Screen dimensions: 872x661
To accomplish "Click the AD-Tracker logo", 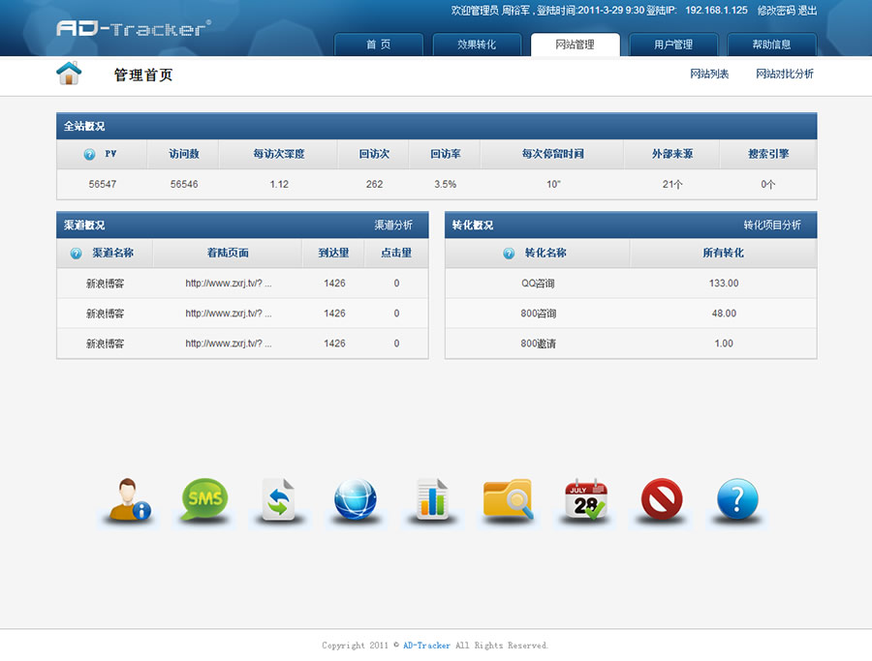I will (x=134, y=28).
